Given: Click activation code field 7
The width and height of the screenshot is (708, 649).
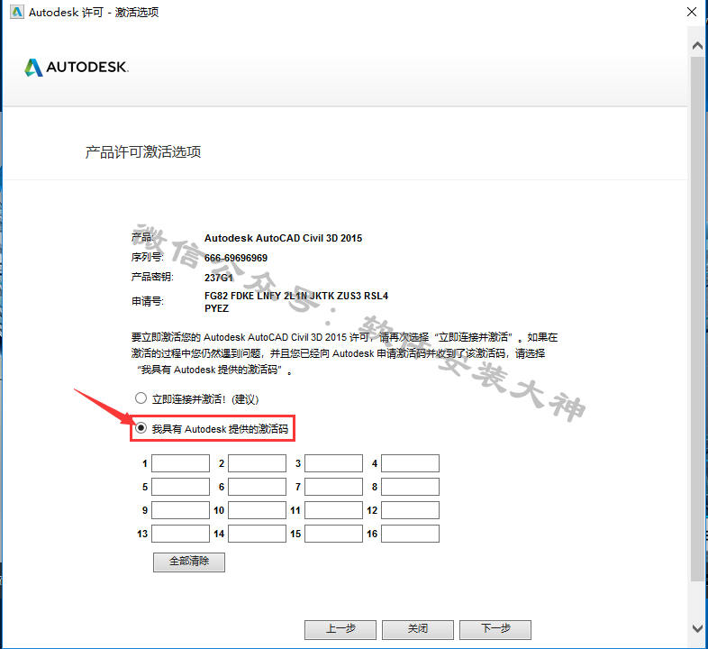Looking at the screenshot, I should pos(333,487).
